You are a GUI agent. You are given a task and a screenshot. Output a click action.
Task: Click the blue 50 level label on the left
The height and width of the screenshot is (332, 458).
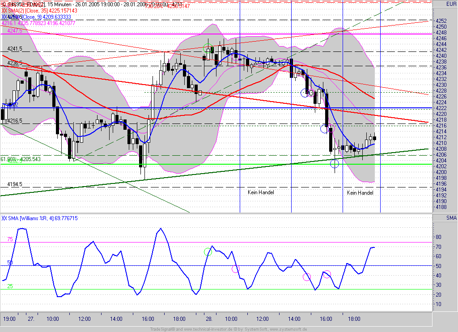[10, 263]
